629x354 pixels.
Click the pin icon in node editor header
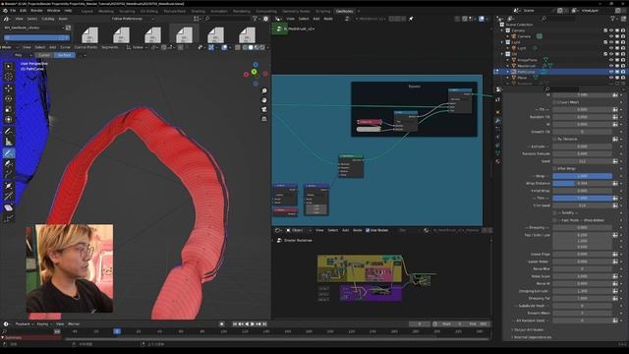pyautogui.click(x=411, y=19)
